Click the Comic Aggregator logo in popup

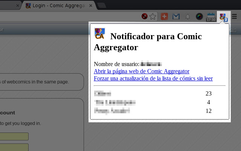(x=99, y=33)
